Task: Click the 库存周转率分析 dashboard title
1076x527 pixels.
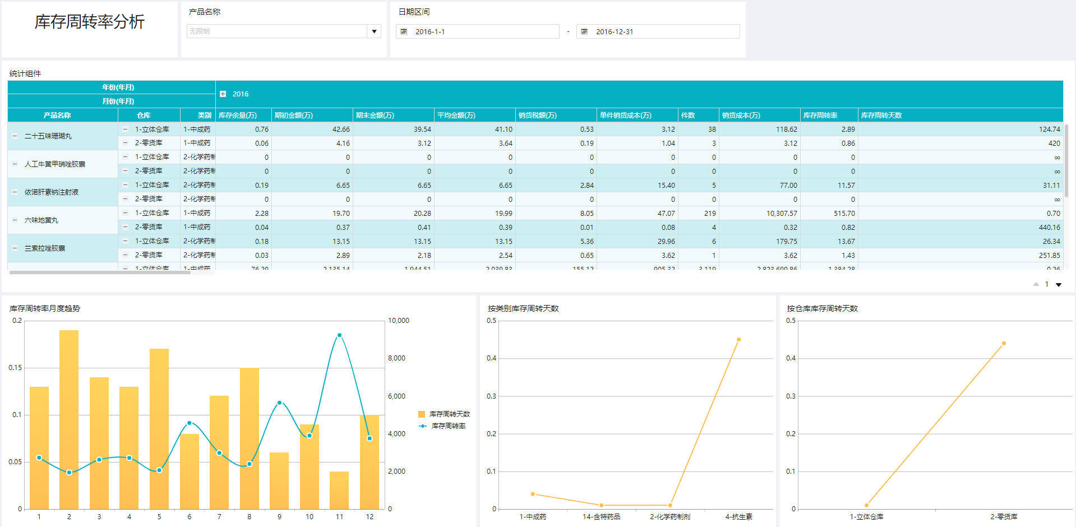Action: [x=90, y=21]
